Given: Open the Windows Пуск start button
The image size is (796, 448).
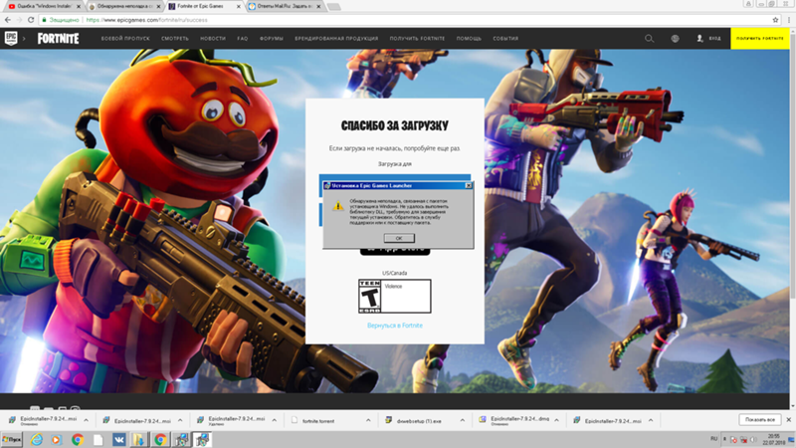Looking at the screenshot, I should pos(12,439).
